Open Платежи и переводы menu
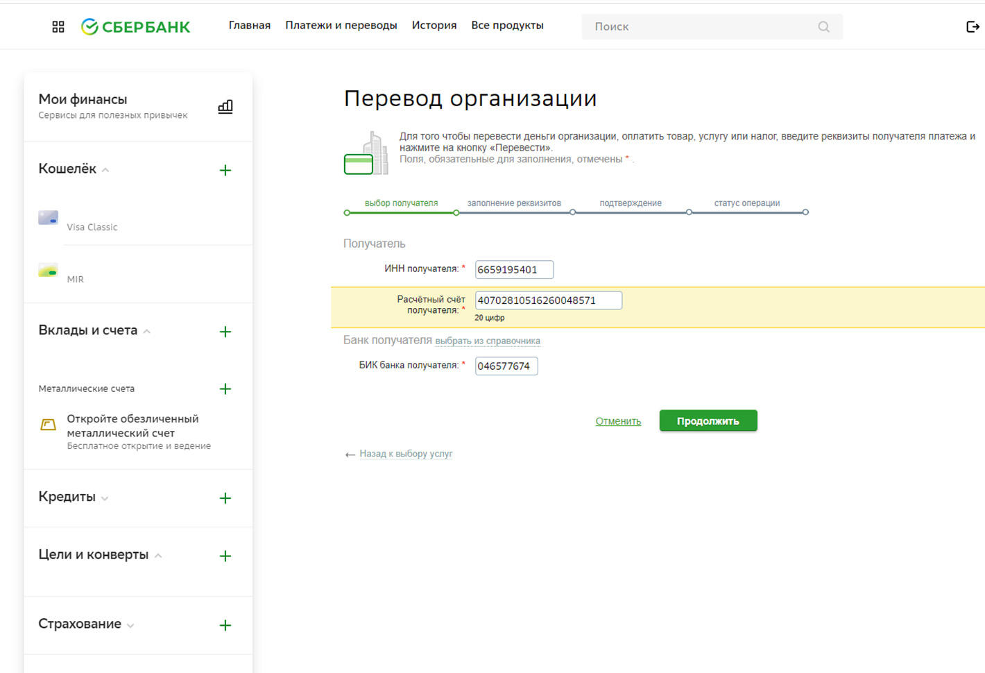 (x=341, y=26)
